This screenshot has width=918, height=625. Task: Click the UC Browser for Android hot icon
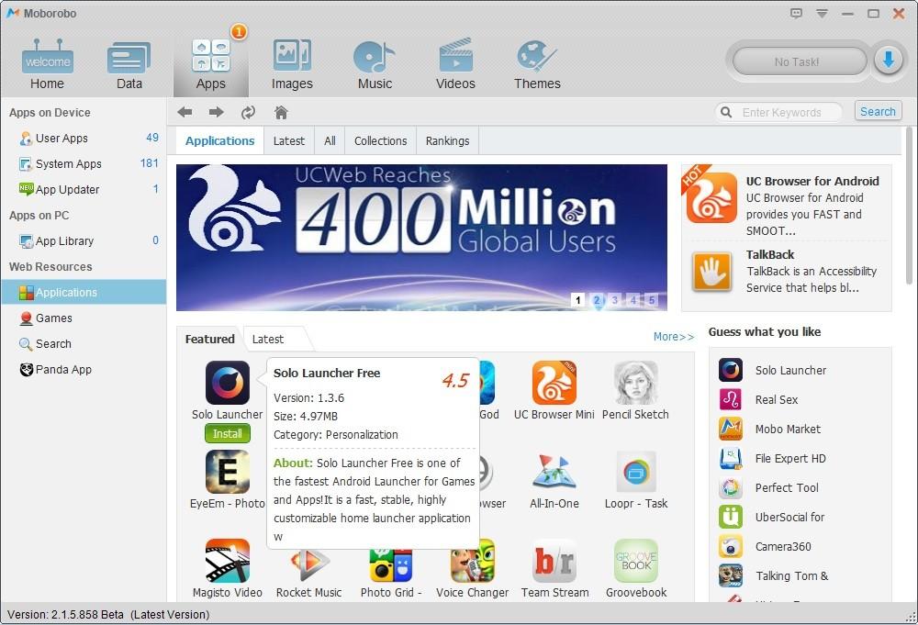711,197
